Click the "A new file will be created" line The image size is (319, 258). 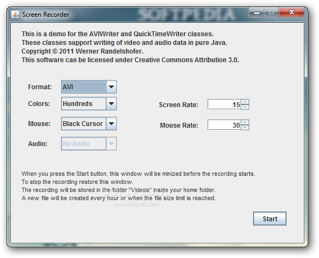point(118,198)
